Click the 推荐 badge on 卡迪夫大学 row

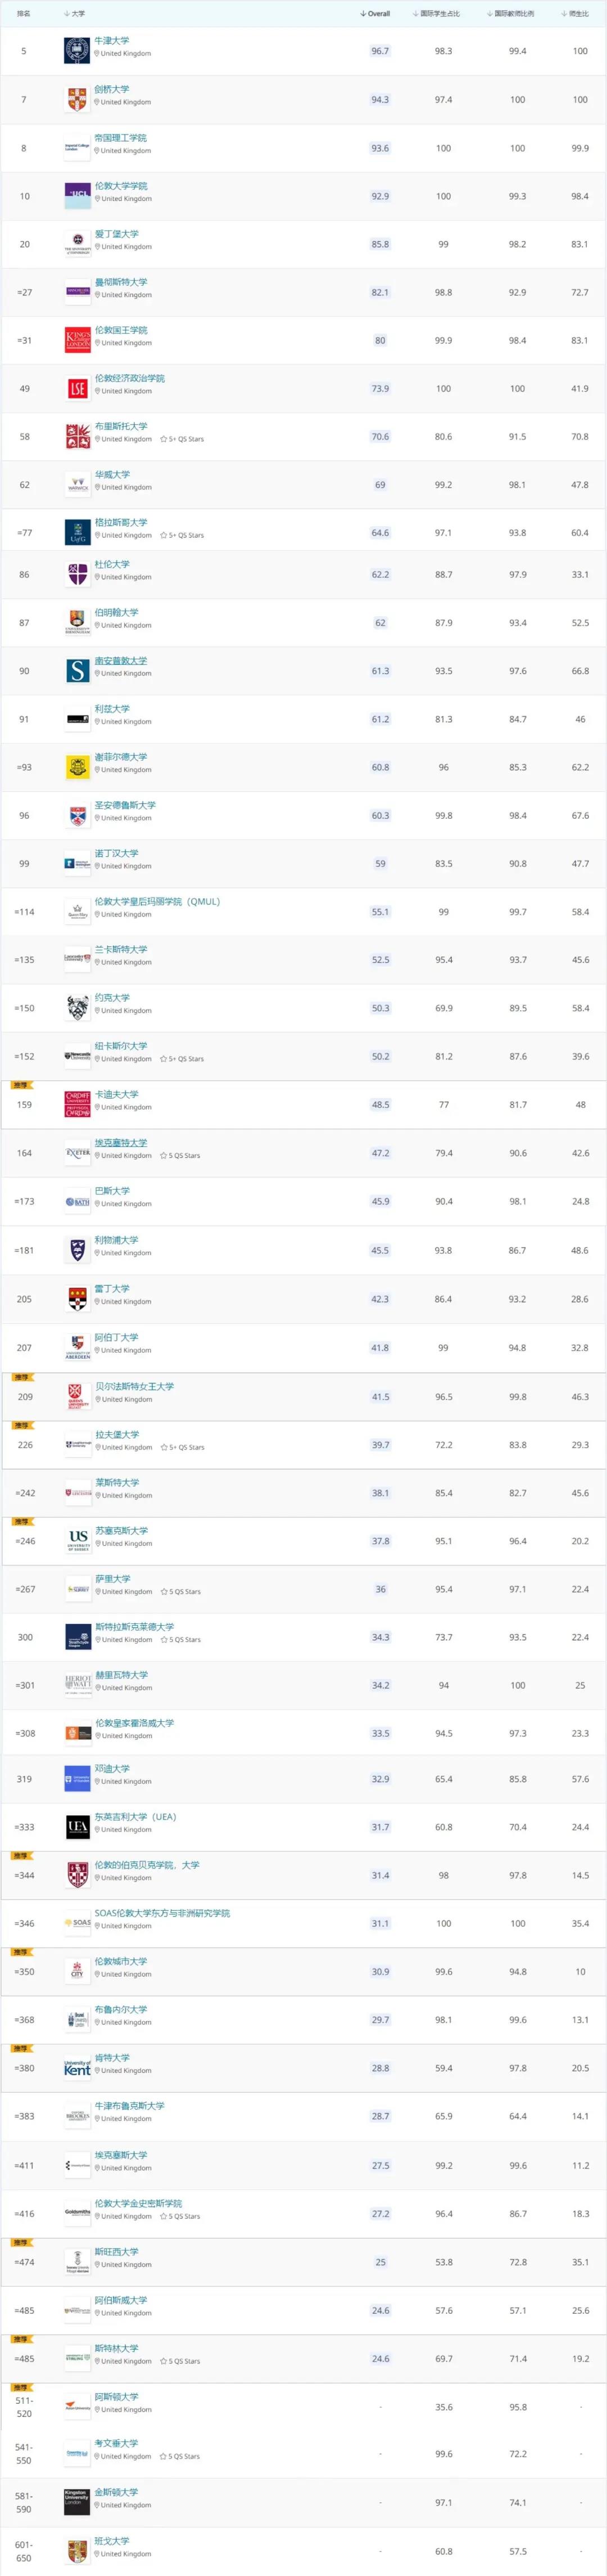point(22,1085)
